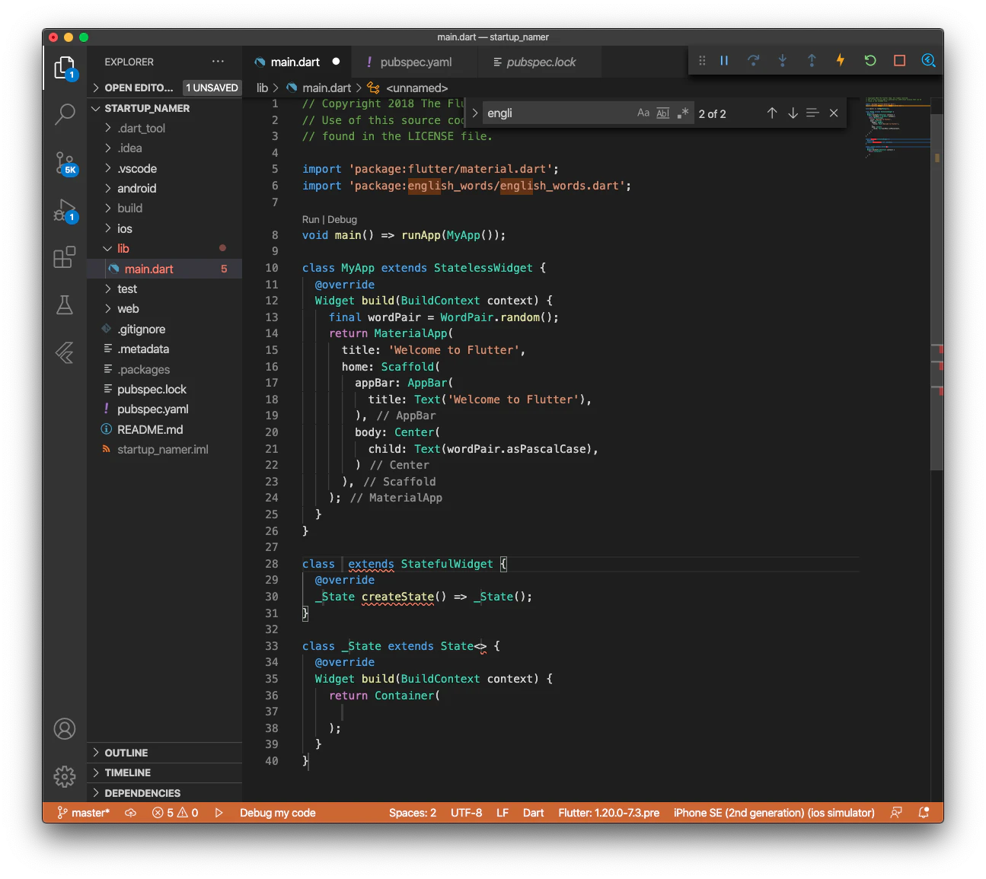Stop debugging with the red square
This screenshot has height=879, width=986.
click(899, 60)
